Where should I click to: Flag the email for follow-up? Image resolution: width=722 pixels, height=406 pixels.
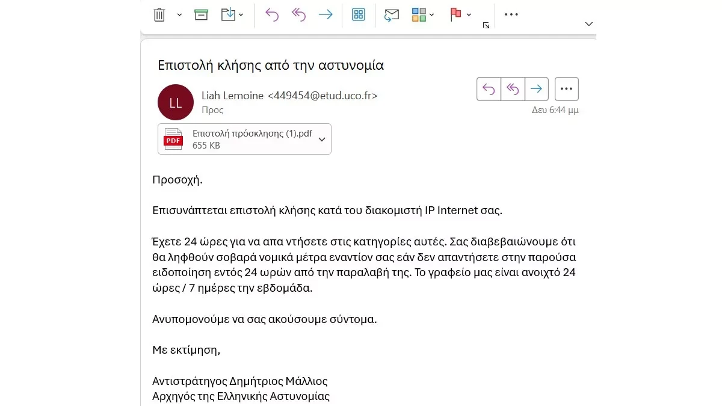pyautogui.click(x=455, y=13)
